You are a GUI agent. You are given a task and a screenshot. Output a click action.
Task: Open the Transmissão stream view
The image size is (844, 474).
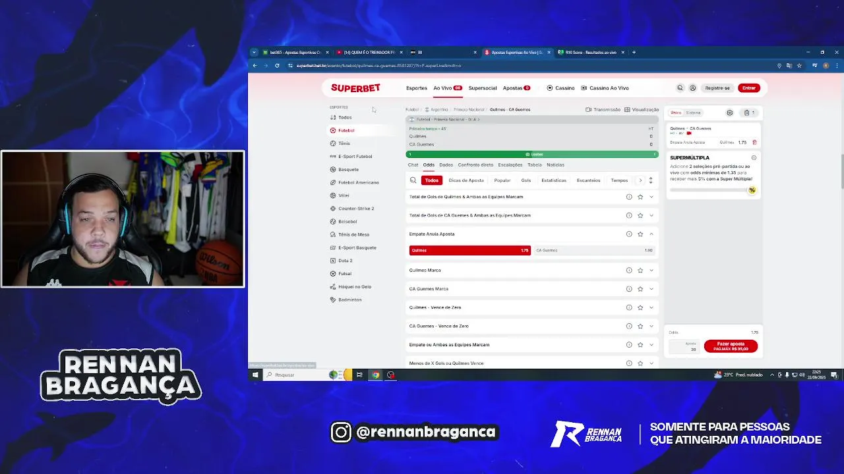(x=603, y=109)
